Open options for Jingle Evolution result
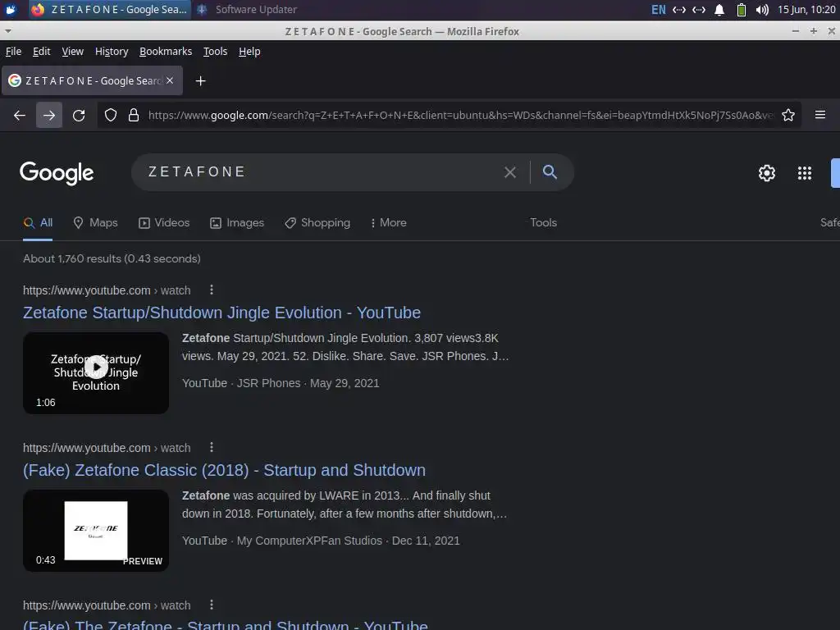The height and width of the screenshot is (630, 840). tap(212, 290)
